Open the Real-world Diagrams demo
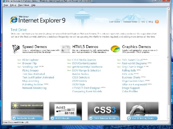173x129 pixels. point(134,63)
